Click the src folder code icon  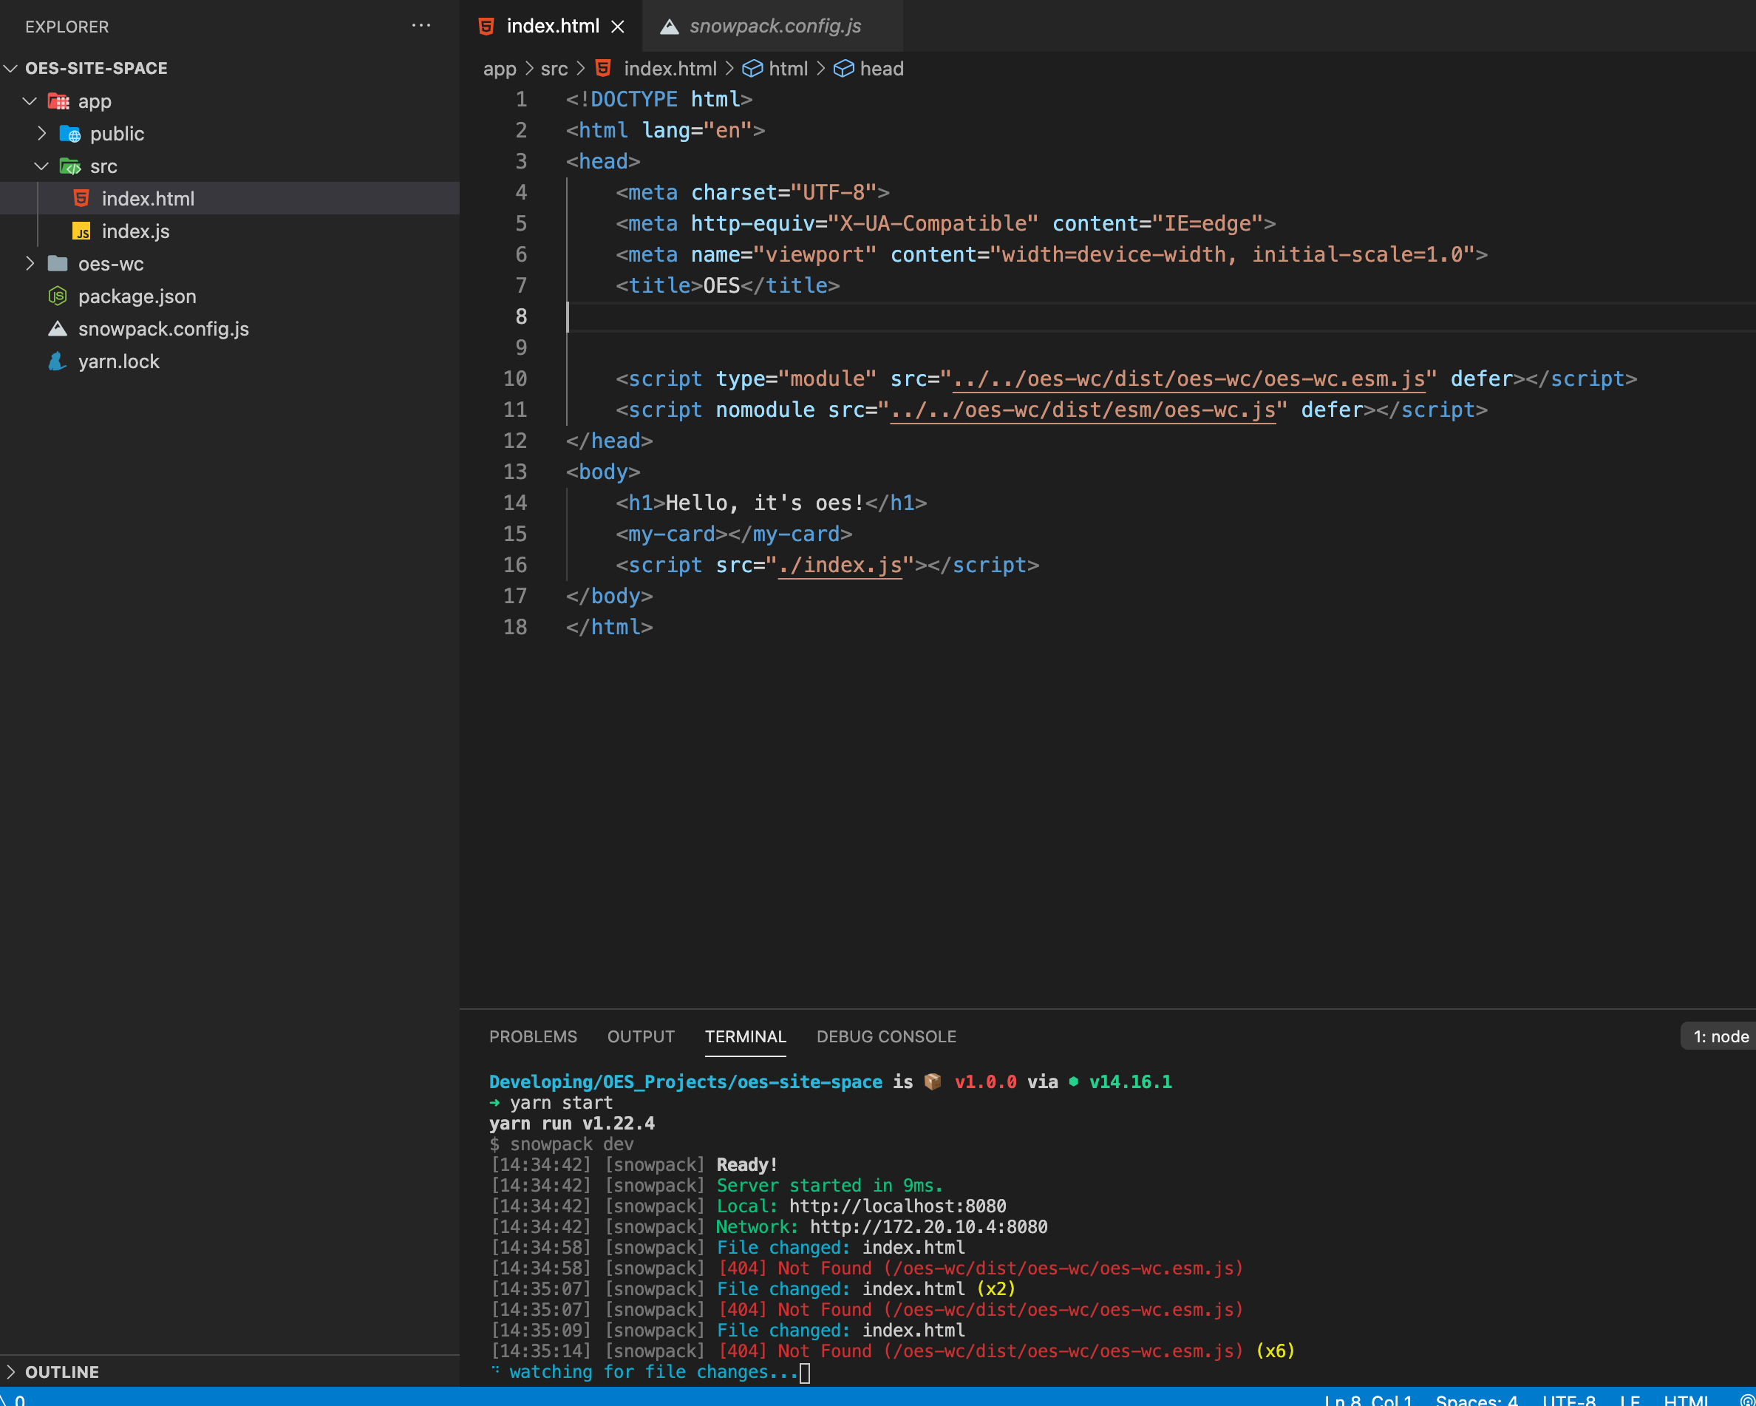coord(70,166)
